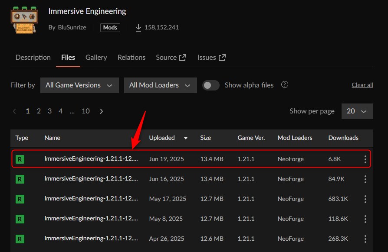Expand the All Game Versions dropdown
Viewport: 388px width, 252px height.
click(x=79, y=85)
